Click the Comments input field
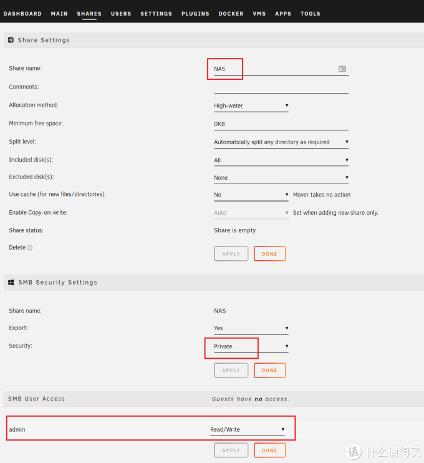424x463 pixels. [x=281, y=87]
